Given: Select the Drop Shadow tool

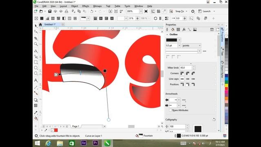Looking at the screenshot, I should pyautogui.click(x=36, y=100).
